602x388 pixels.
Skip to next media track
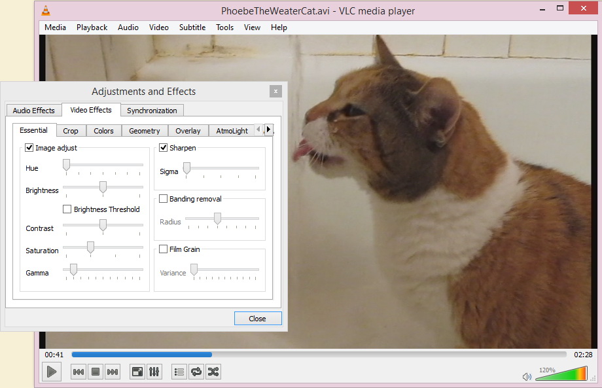[x=113, y=372]
